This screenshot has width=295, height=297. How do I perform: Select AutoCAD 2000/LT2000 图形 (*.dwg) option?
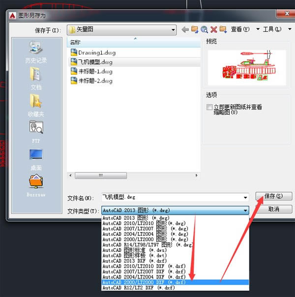click(x=175, y=240)
